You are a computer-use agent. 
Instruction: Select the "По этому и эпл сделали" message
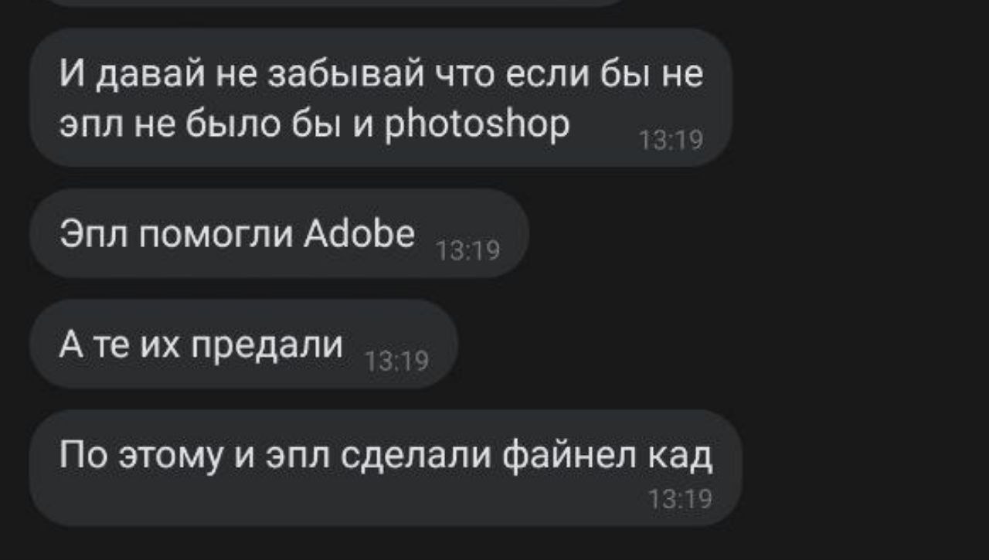point(386,468)
